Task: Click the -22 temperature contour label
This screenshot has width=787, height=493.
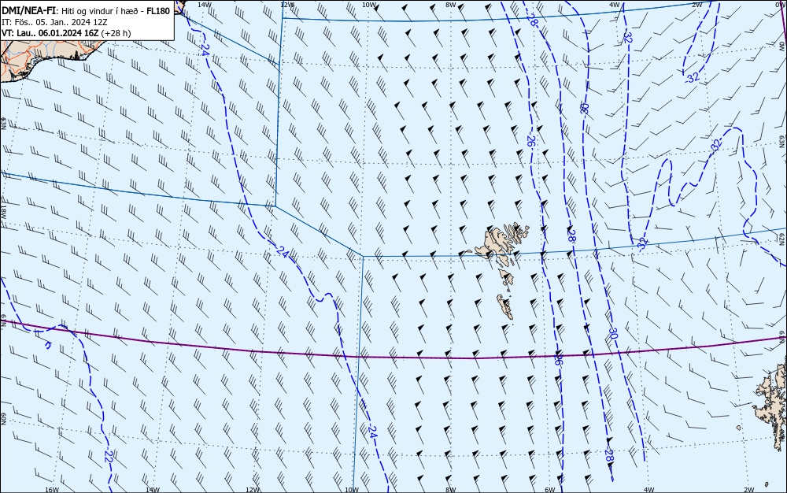Action: point(109,456)
